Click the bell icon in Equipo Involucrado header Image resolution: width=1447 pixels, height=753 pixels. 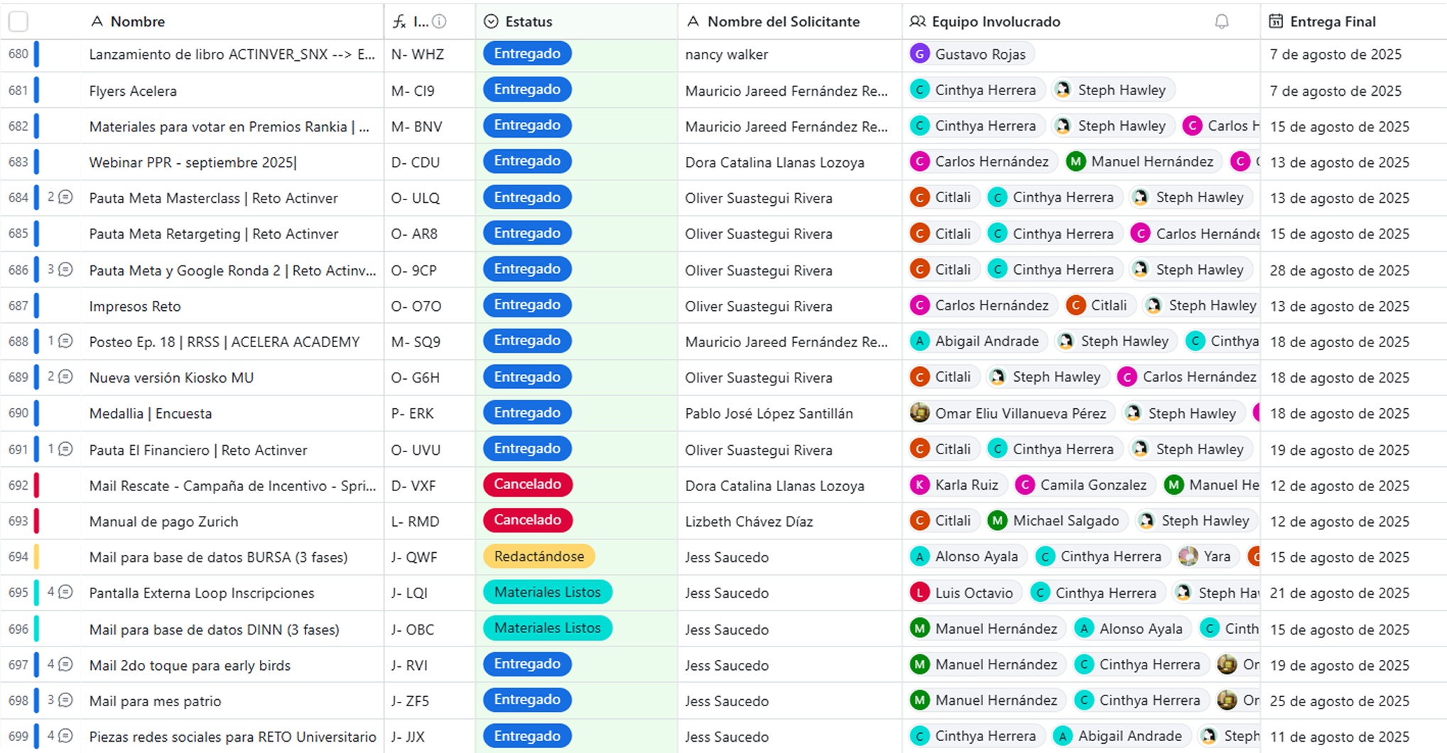[1221, 22]
